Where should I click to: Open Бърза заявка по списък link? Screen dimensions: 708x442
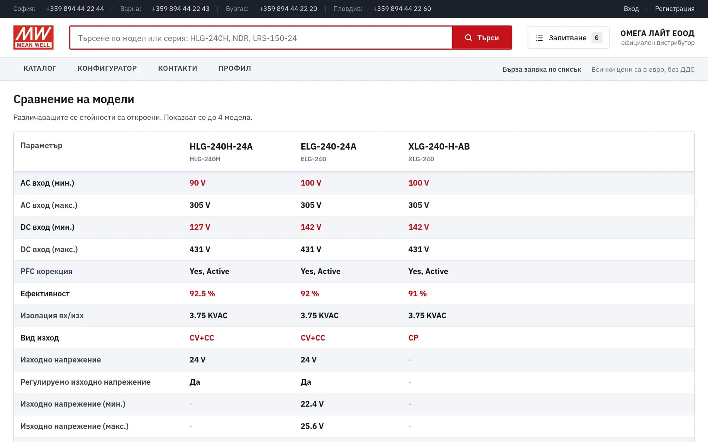[542, 69]
